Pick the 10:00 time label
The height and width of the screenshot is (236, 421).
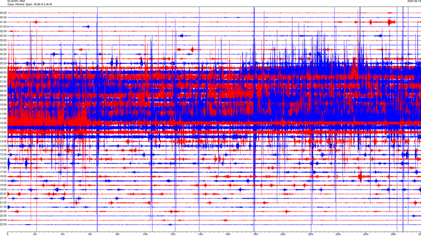(x=3, y=104)
